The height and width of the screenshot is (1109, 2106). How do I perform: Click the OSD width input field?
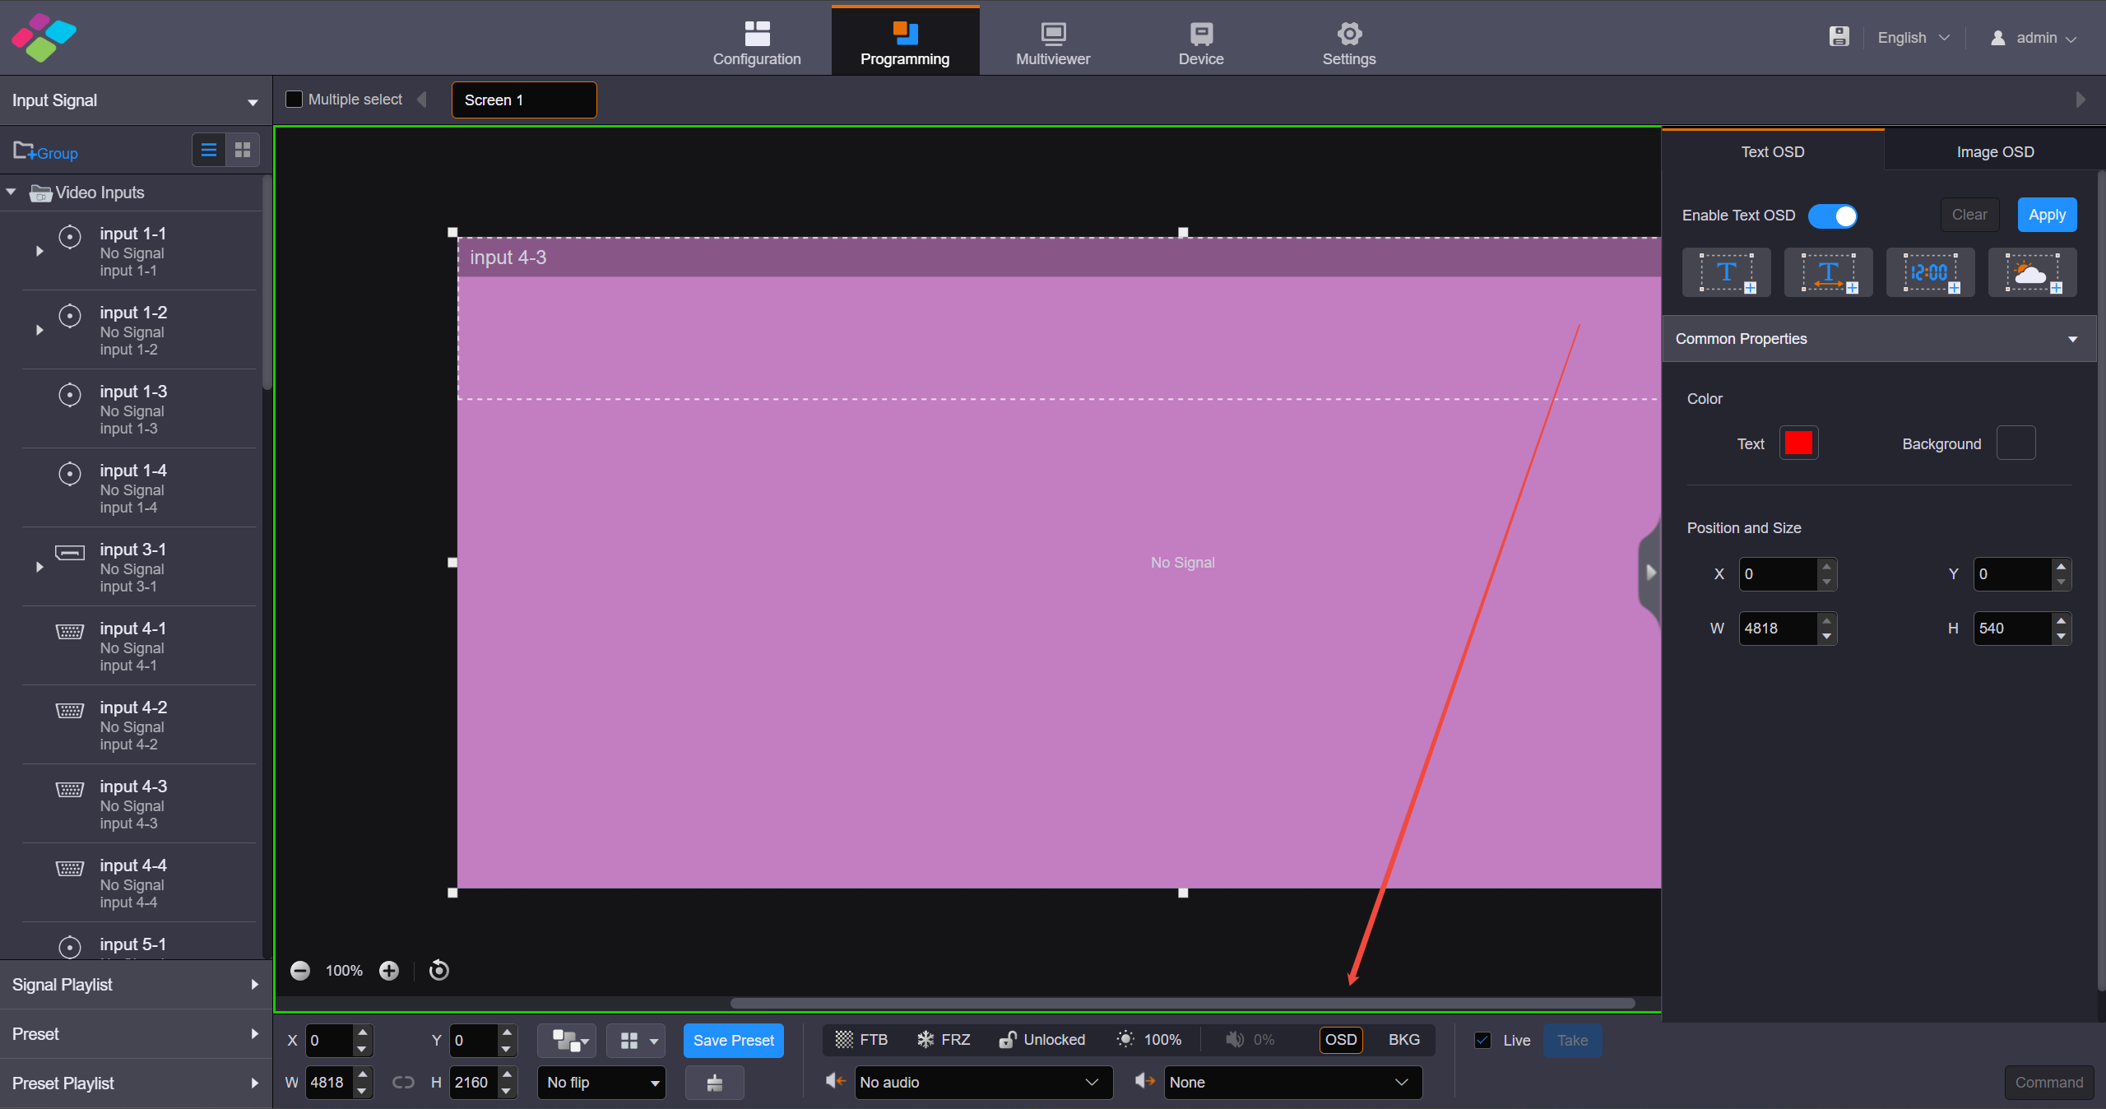pos(1777,629)
